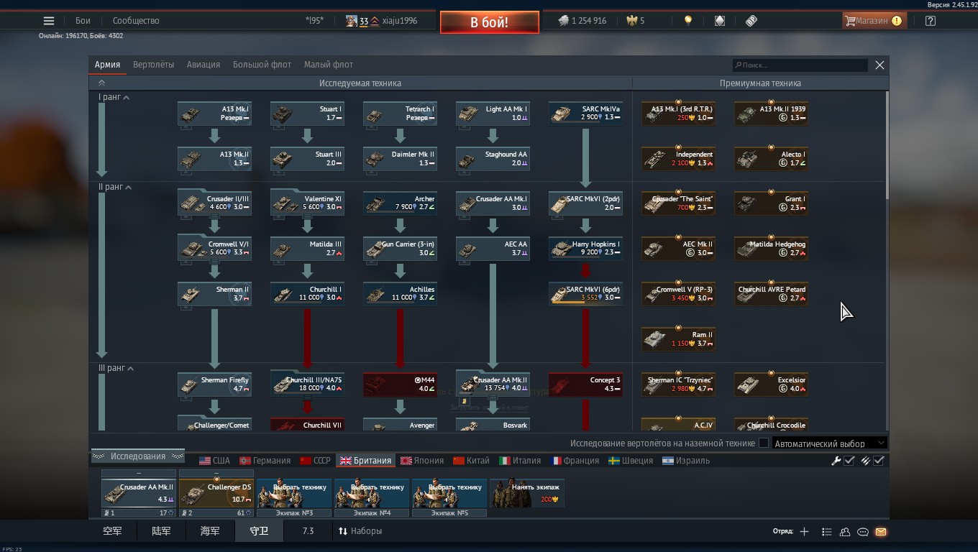The width and height of the screenshot is (978, 552).
Task: Switch to the Авиация tab
Action: [204, 65]
